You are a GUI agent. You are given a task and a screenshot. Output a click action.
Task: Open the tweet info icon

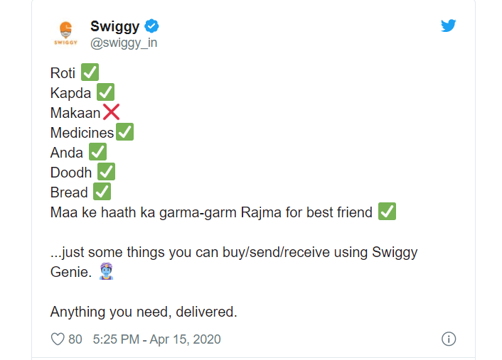coord(449,339)
